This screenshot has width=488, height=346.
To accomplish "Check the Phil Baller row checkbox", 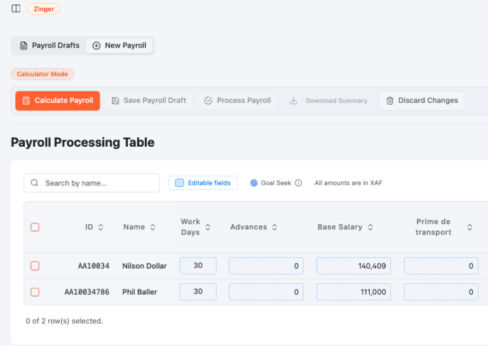I will tap(35, 292).
